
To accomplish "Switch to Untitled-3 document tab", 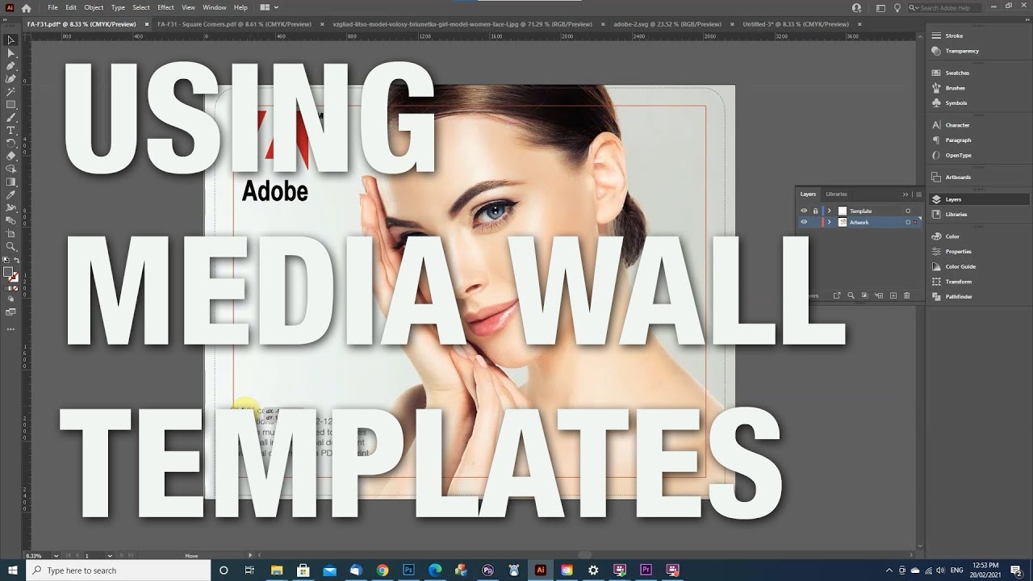I will (796, 24).
